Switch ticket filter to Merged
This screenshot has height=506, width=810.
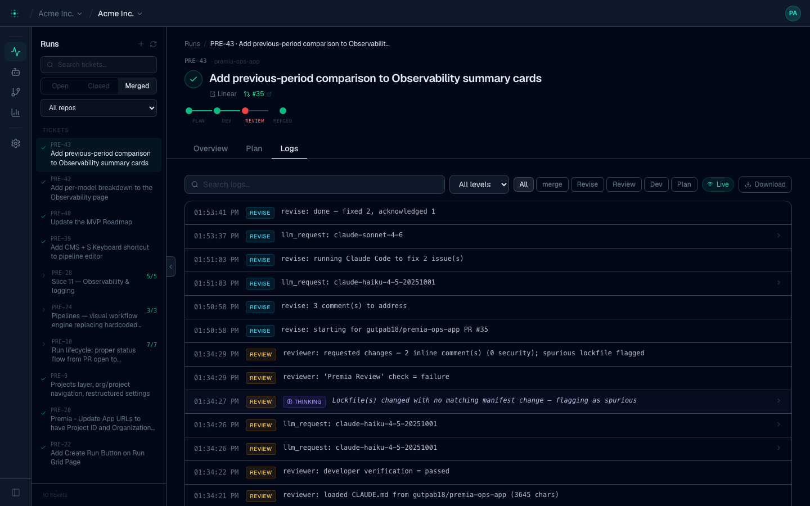coord(137,86)
